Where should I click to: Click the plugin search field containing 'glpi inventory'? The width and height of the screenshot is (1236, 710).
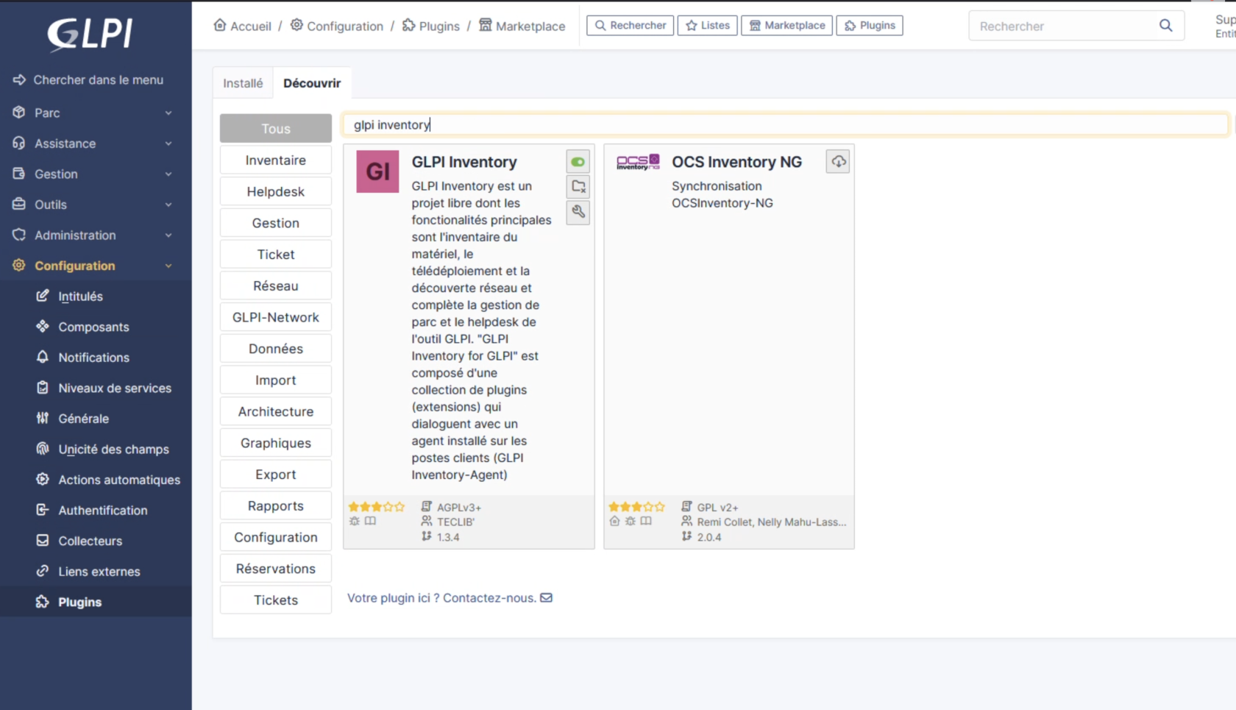point(784,125)
